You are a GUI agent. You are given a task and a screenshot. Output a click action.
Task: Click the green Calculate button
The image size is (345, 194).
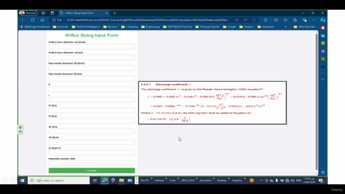click(92, 170)
